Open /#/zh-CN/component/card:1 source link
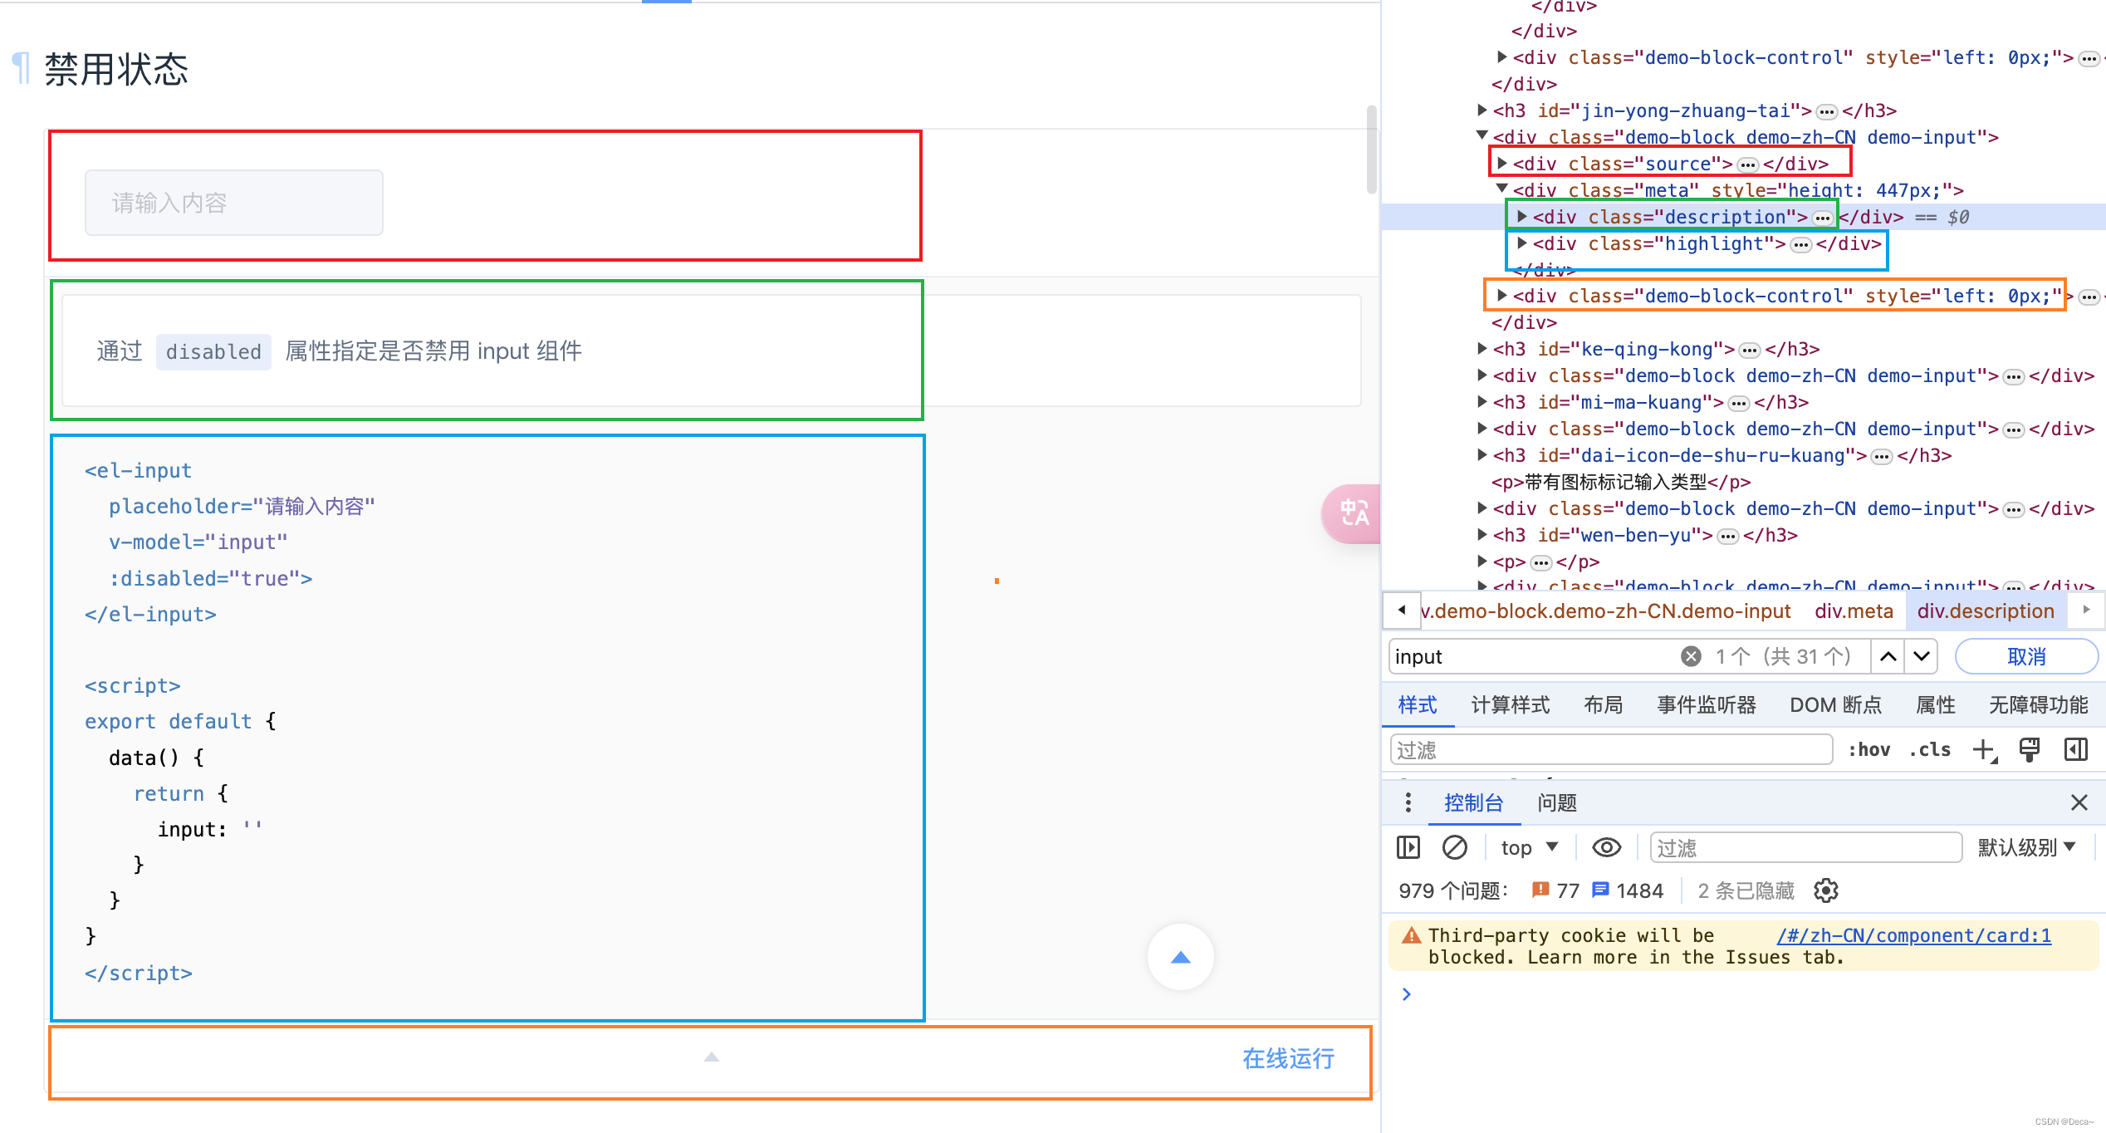The width and height of the screenshot is (2106, 1133). [1913, 935]
